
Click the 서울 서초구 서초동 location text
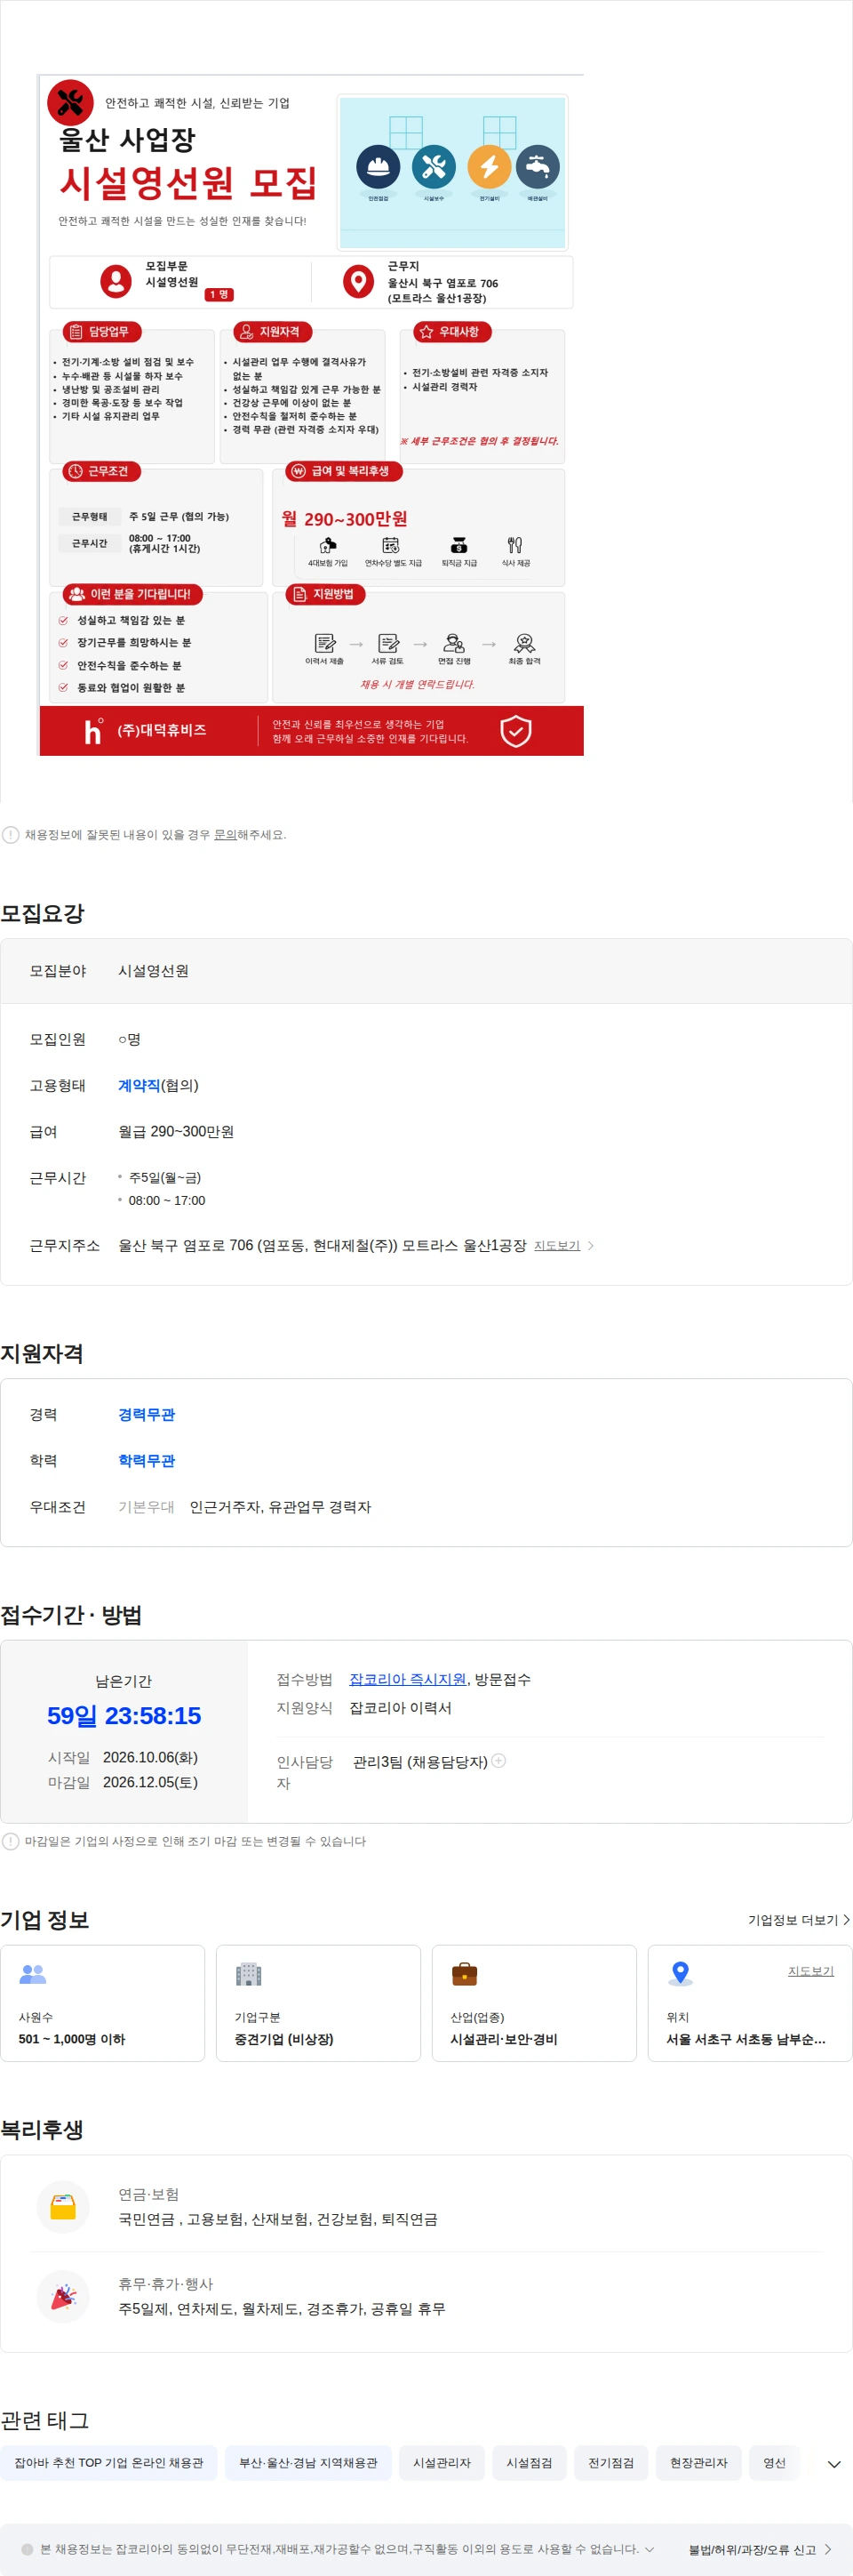[x=746, y=2039]
